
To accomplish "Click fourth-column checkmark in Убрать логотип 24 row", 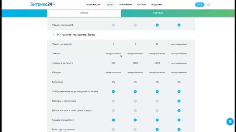I will tap(179, 25).
